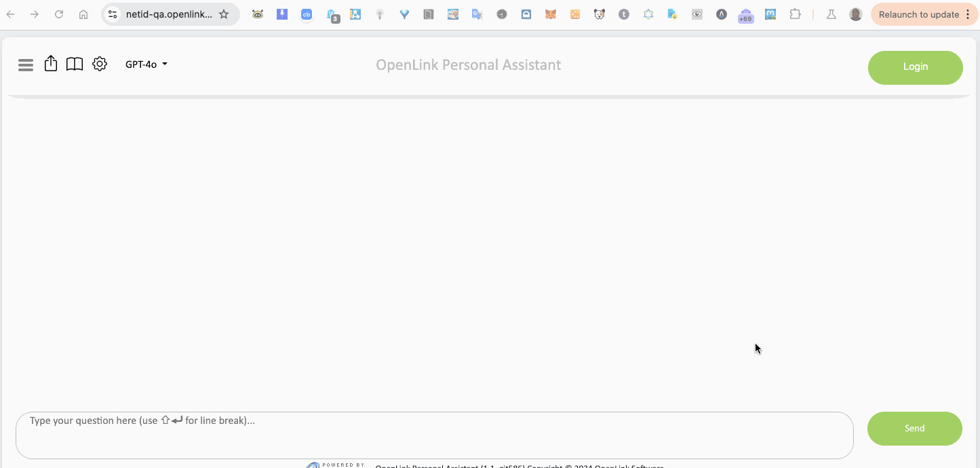Viewport: 980px width, 468px height.
Task: Open the hamburger sidebar menu
Action: pyautogui.click(x=26, y=65)
